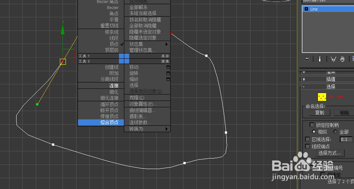Choose 线段 in the quad menu
354x189 pixels.
[x=101, y=38]
